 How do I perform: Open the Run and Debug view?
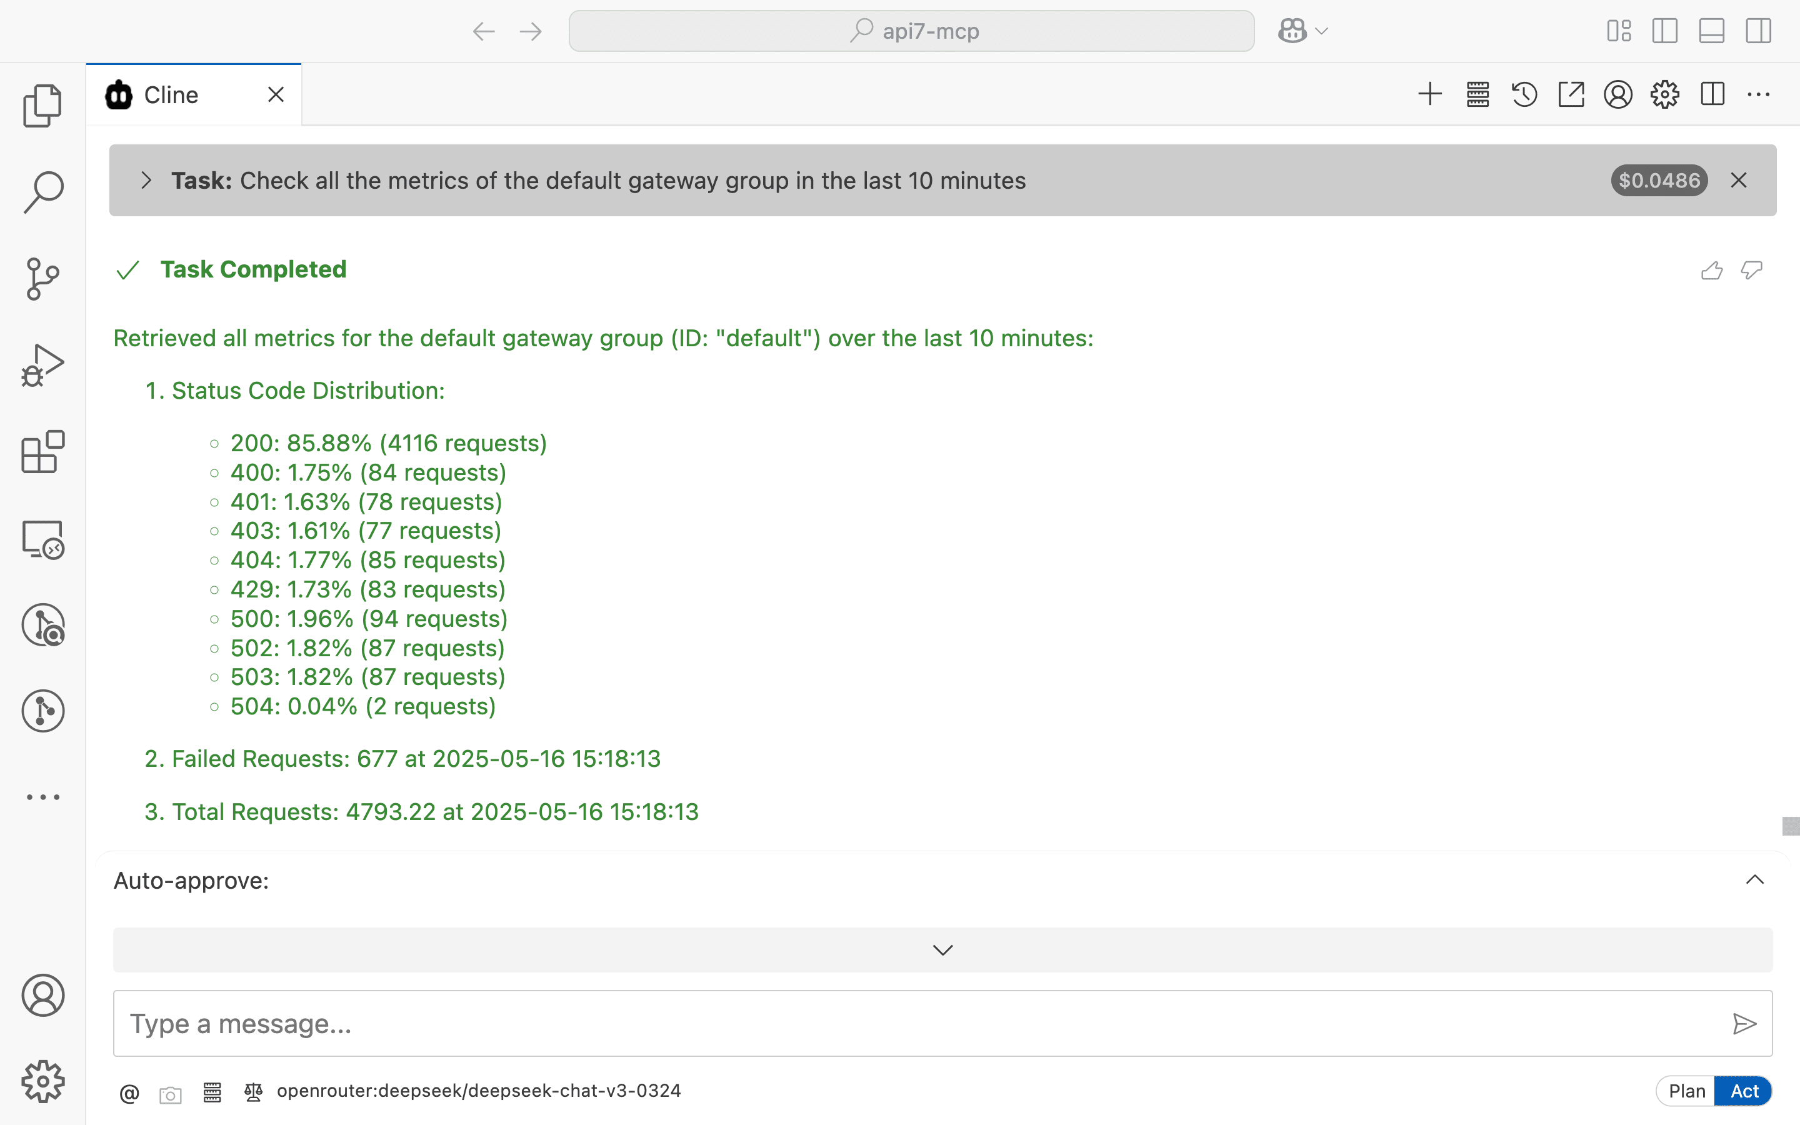42,366
